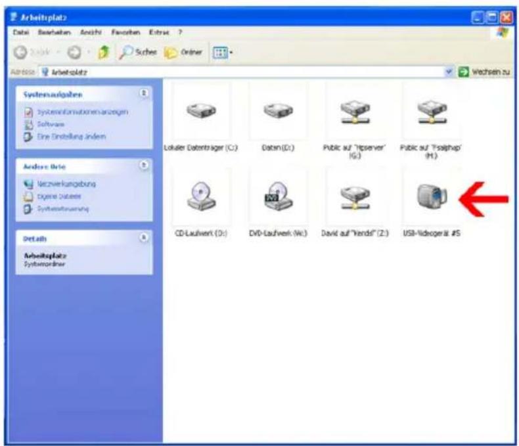Collapse the Details panel chevron
The width and height of the screenshot is (519, 446).
coord(144,237)
